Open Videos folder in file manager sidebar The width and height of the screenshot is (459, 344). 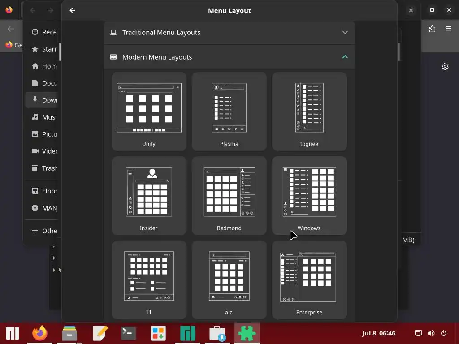click(x=43, y=151)
